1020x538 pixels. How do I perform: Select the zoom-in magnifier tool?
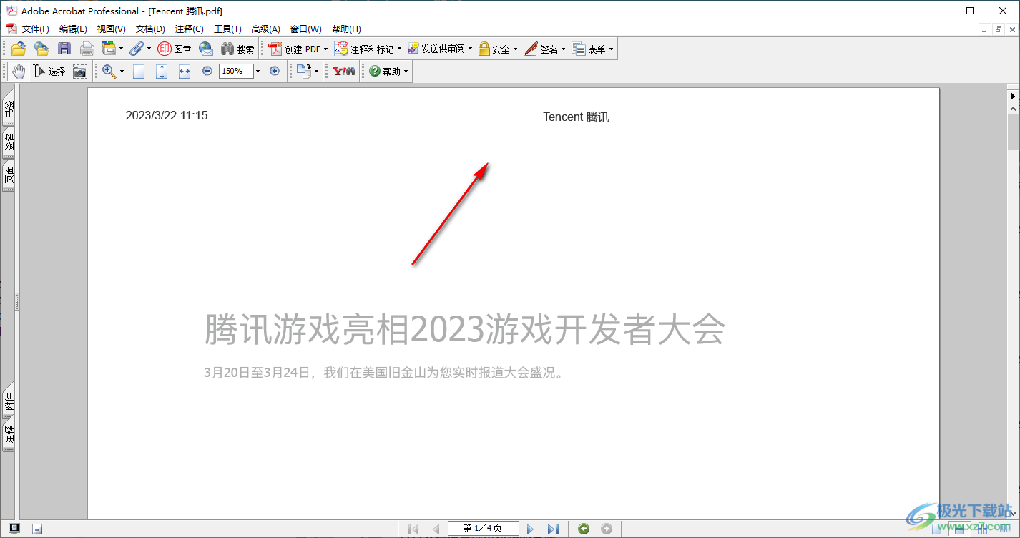point(109,71)
